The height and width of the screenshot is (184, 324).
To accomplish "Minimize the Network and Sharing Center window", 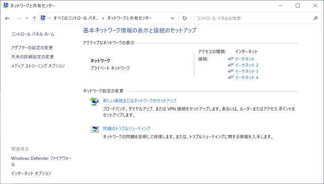I will (280, 6).
